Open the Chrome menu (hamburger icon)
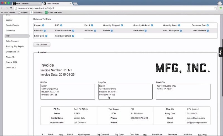223x136 pixels. pyautogui.click(x=220, y=8)
